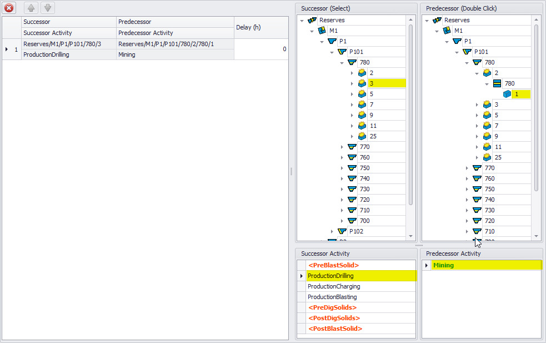Click the red delete dependency button
Image resolution: width=546 pixels, height=343 pixels.
point(9,8)
